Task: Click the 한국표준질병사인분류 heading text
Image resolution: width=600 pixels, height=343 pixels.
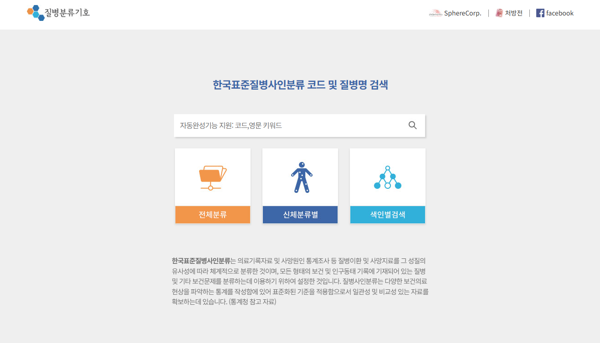Action: coord(300,85)
